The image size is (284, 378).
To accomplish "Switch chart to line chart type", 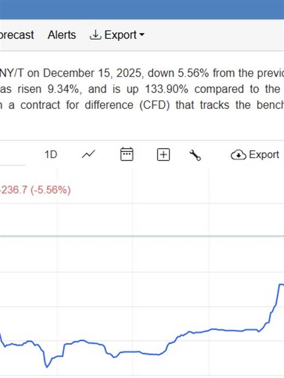I will 89,155.
